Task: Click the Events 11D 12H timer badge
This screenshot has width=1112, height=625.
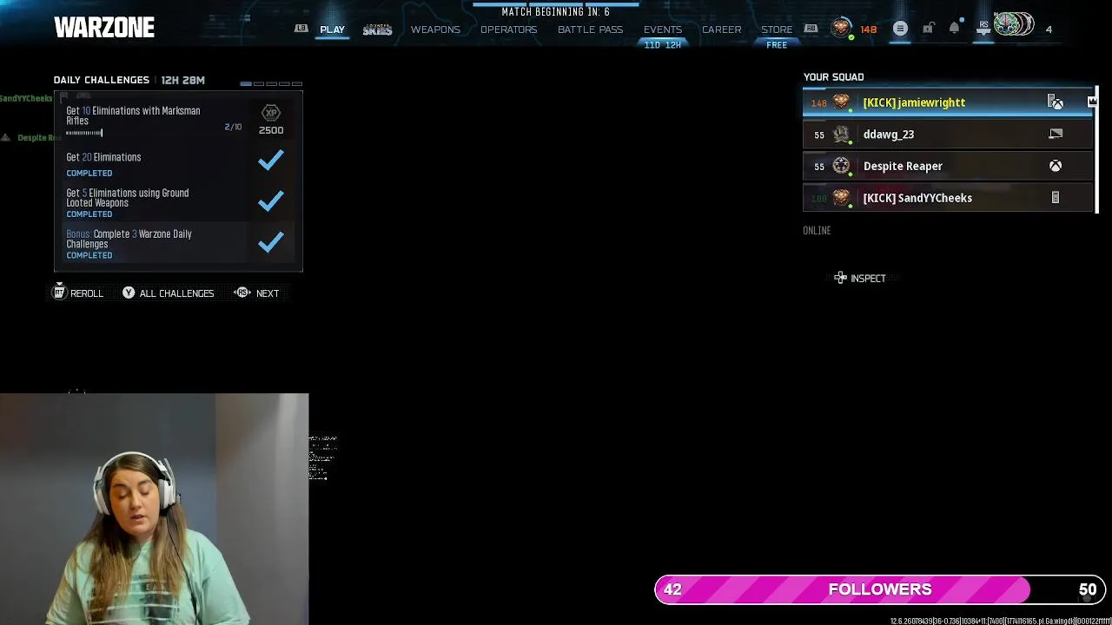Action: click(x=663, y=45)
